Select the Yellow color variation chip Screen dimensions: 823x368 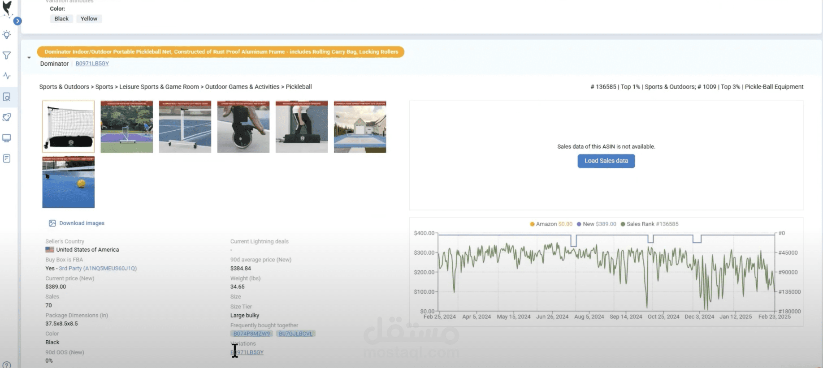89,19
